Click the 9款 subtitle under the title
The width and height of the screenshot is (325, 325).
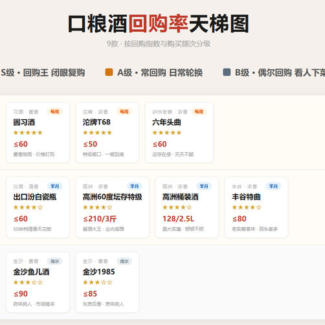[159, 44]
